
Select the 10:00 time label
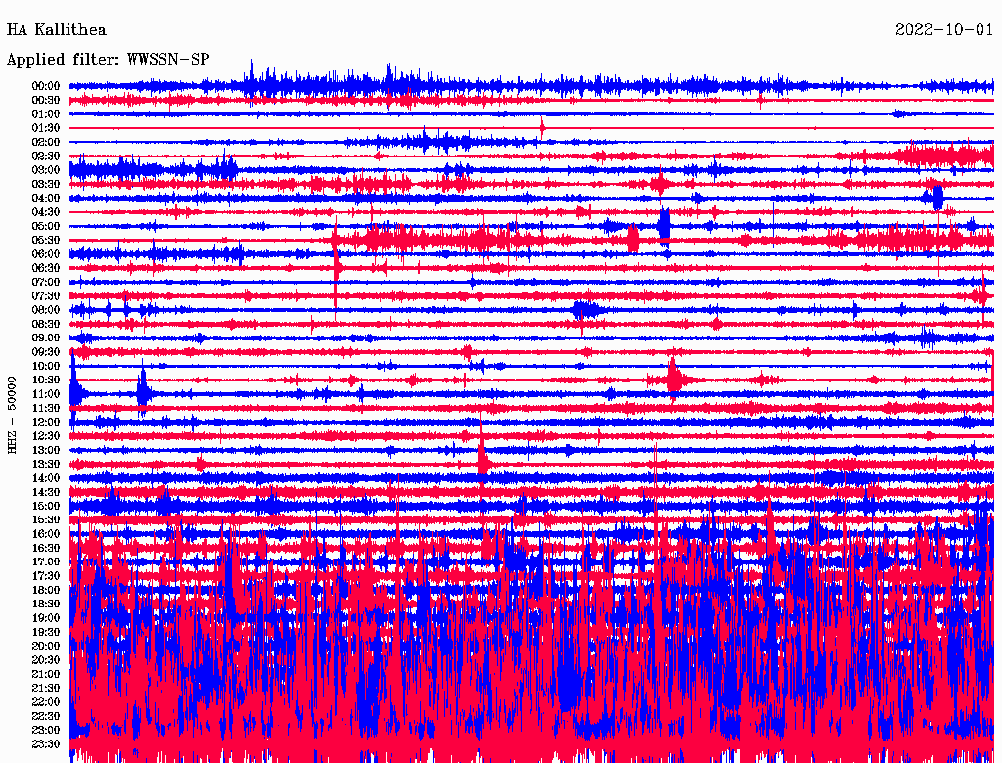point(46,366)
